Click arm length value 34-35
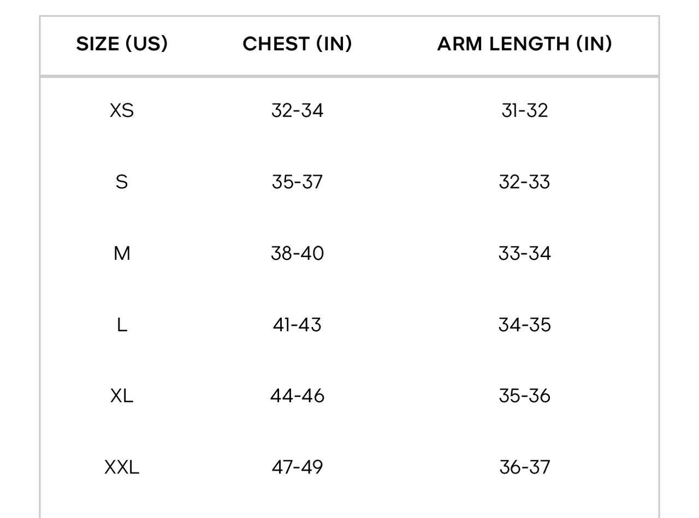The width and height of the screenshot is (699, 518). 524,325
